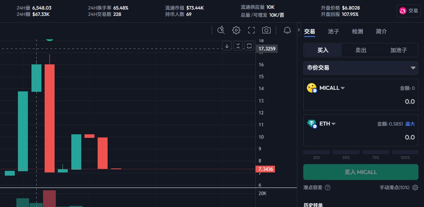Click the auto-fit chart scale icon
This screenshot has width=424, height=207.
249,46
